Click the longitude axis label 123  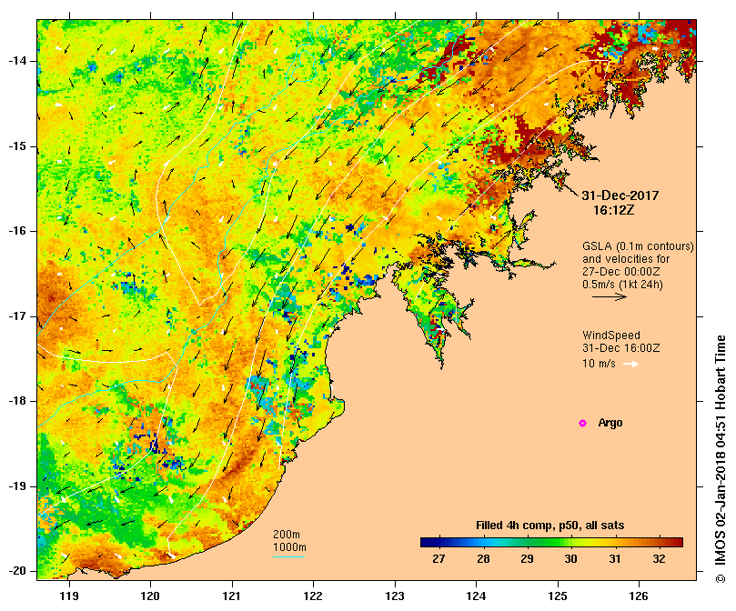point(395,596)
